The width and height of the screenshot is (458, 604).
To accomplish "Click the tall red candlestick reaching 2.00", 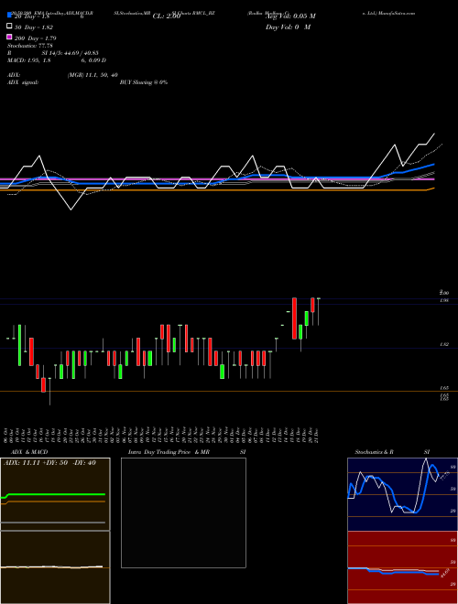I will point(294,318).
